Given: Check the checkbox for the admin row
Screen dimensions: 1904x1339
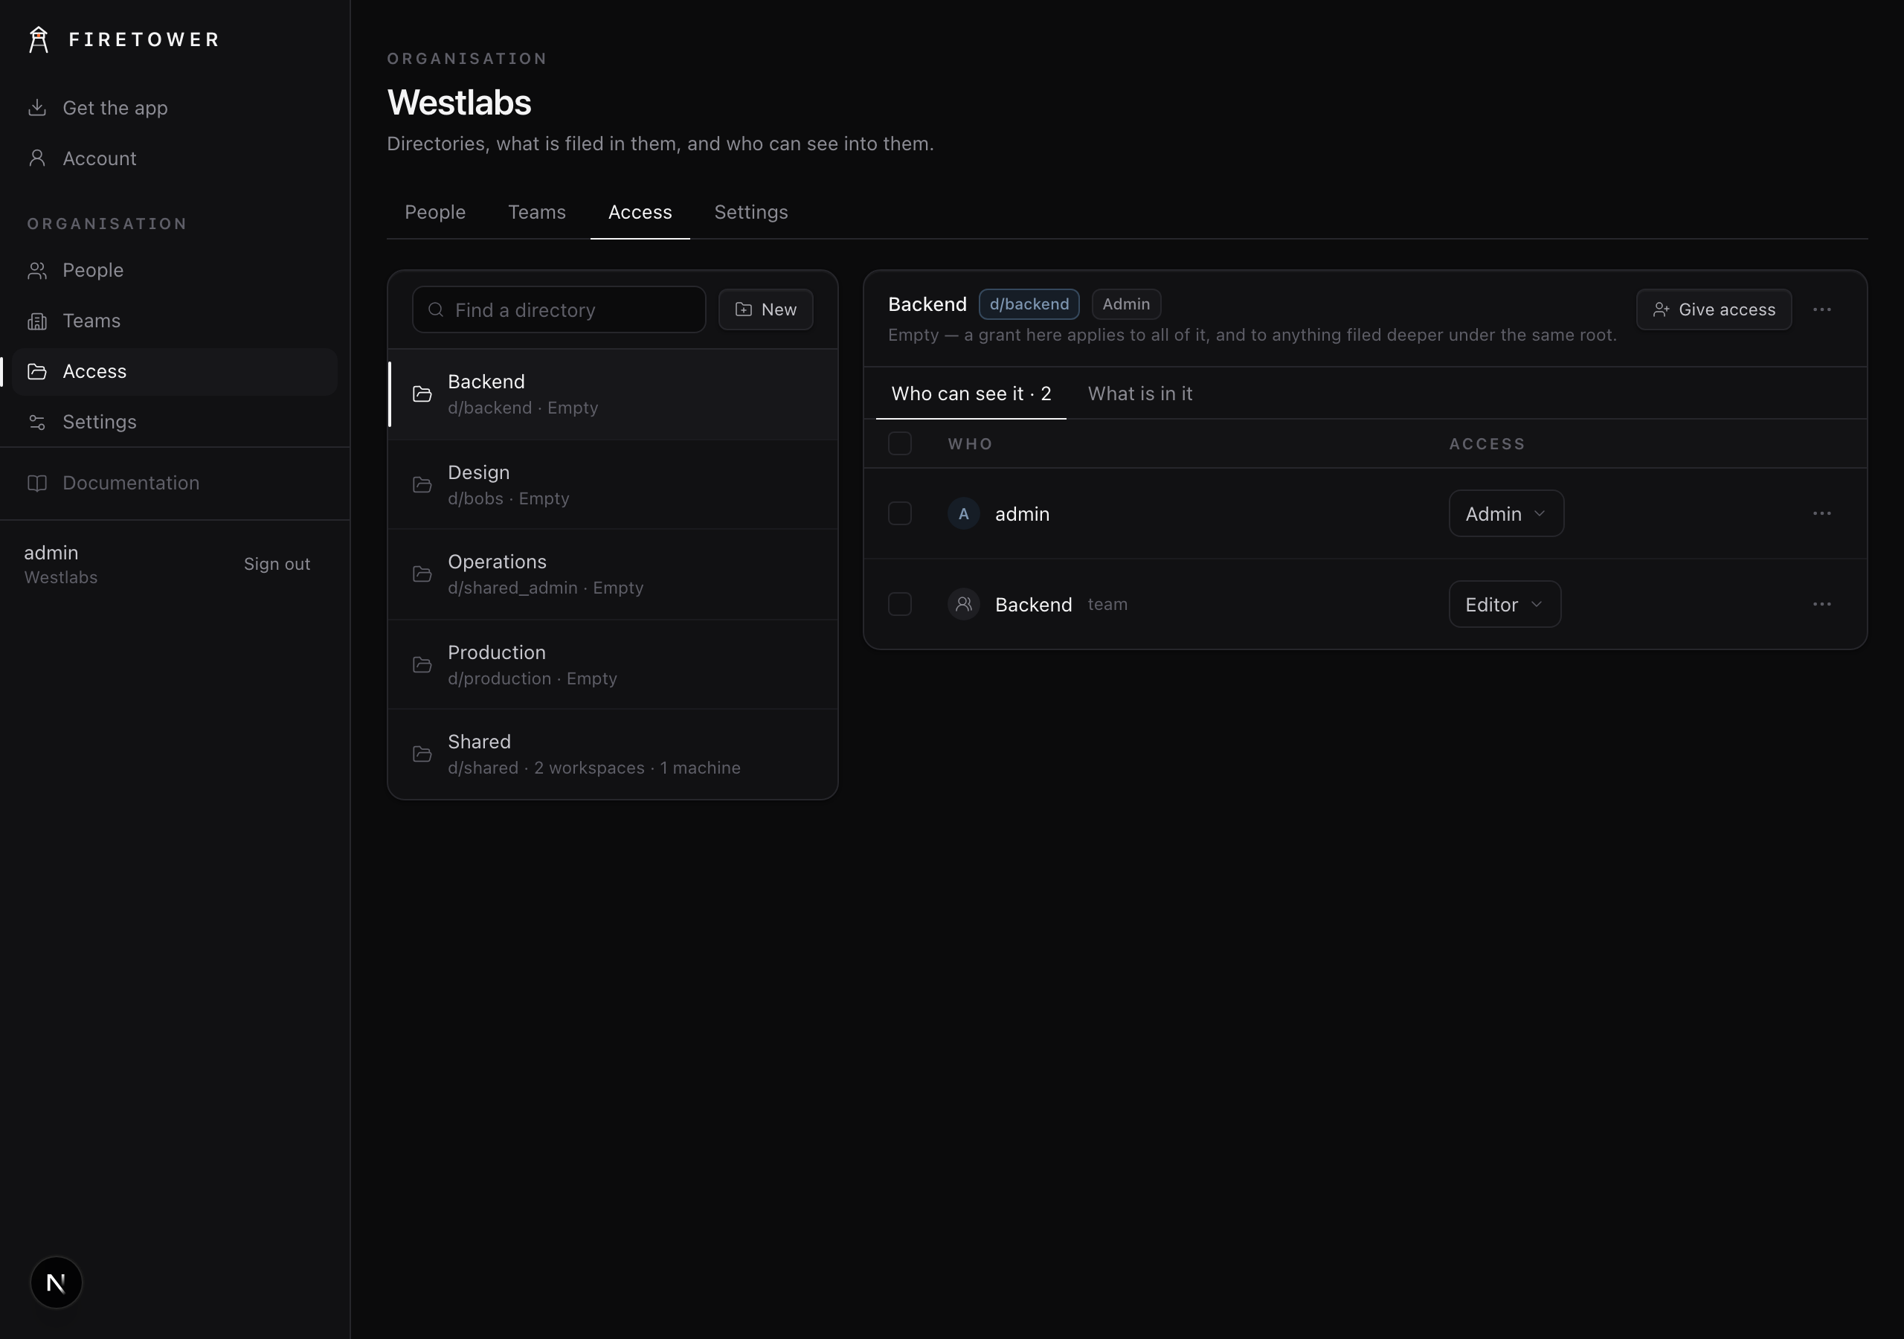Looking at the screenshot, I should tap(900, 513).
